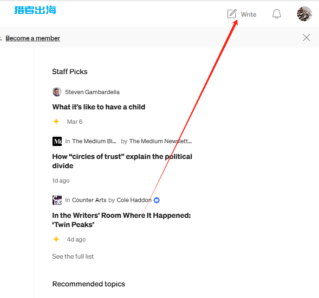Open Cole Haddon's author profile
The height and width of the screenshot is (298, 319).
[134, 200]
